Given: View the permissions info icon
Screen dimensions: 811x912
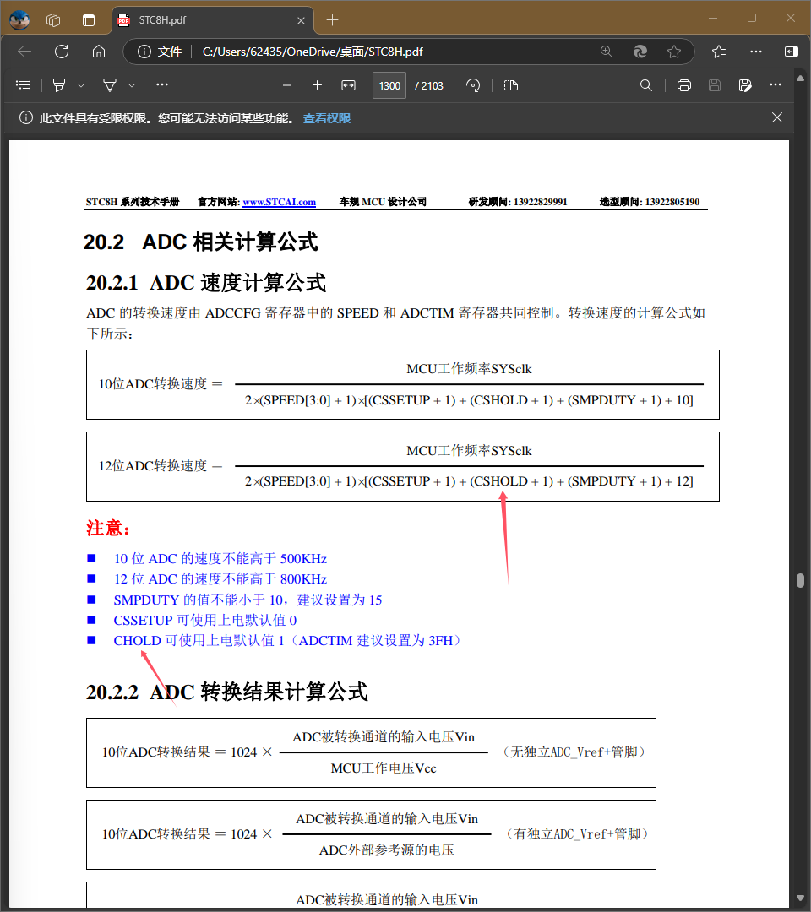Looking at the screenshot, I should click(26, 118).
